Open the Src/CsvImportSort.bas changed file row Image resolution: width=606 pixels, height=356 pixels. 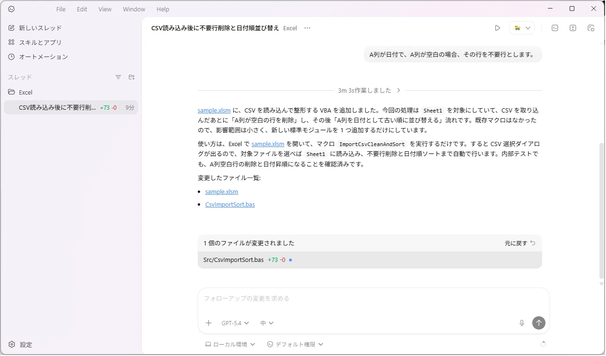click(369, 260)
